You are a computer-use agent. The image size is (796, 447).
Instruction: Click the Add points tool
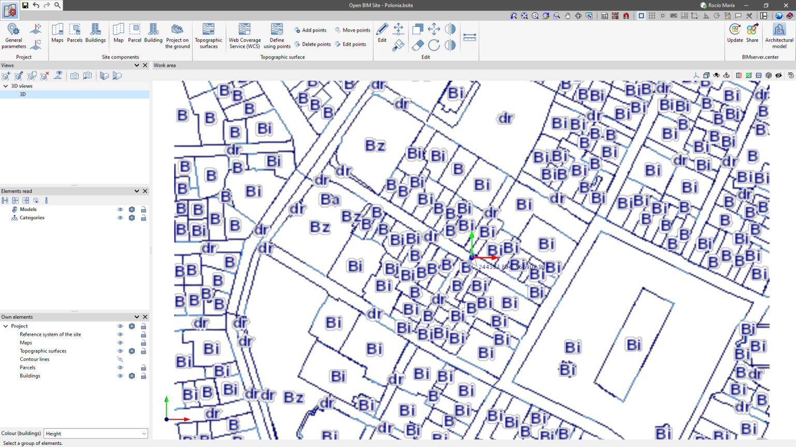point(310,30)
